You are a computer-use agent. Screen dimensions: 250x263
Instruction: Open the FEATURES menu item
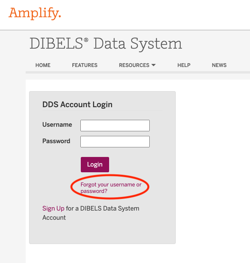[x=85, y=65]
